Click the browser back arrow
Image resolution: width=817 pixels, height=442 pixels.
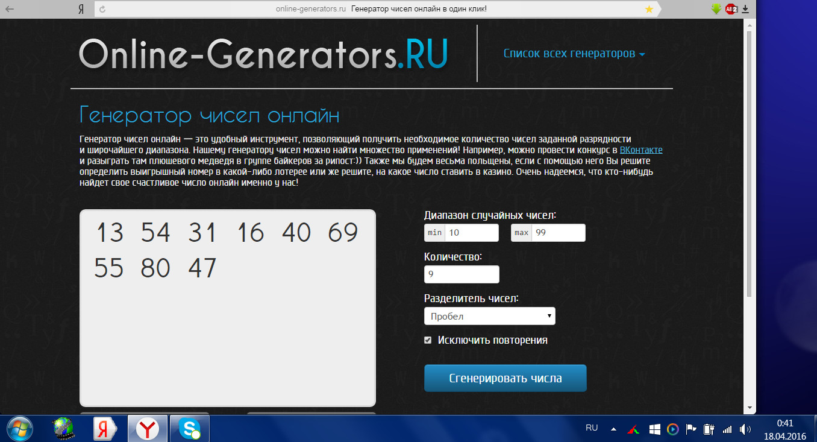(10, 9)
